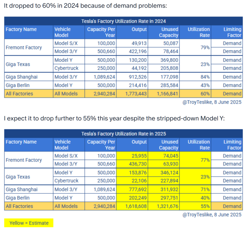Viewport: 250px width, 230px height.
Task: Select the 71% utilization rate cell
Action: (x=195, y=189)
